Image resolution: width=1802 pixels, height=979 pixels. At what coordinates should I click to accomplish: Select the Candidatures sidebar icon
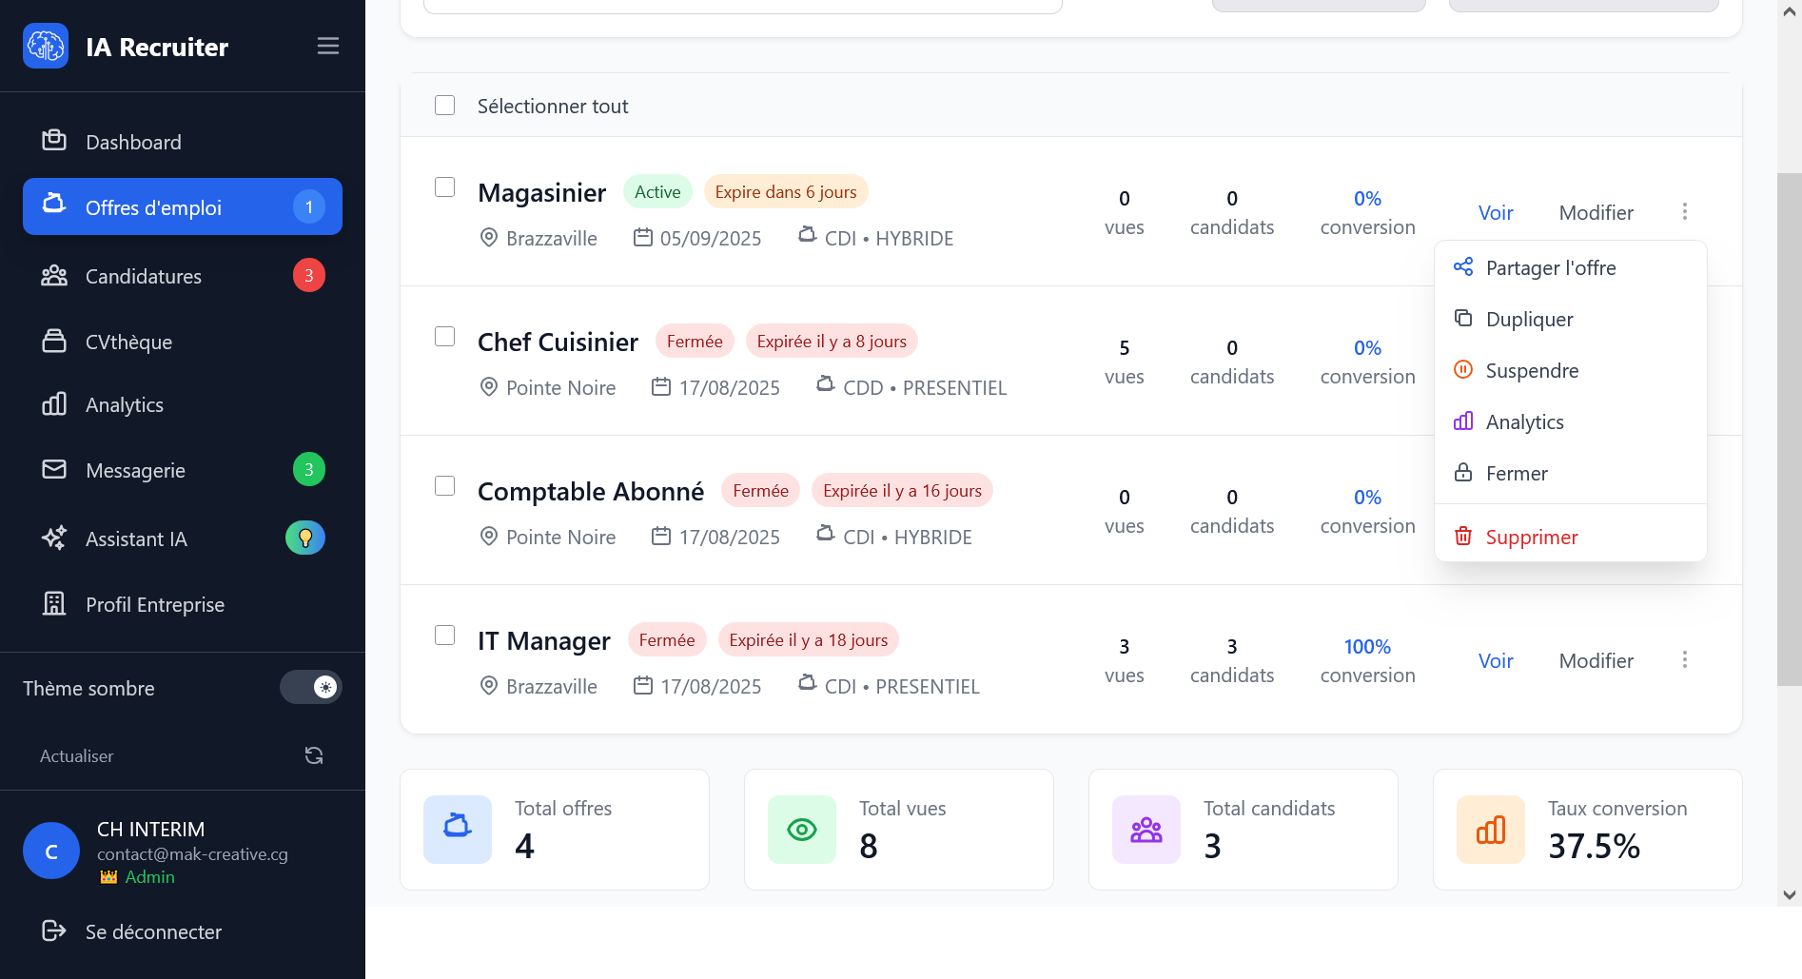point(54,275)
